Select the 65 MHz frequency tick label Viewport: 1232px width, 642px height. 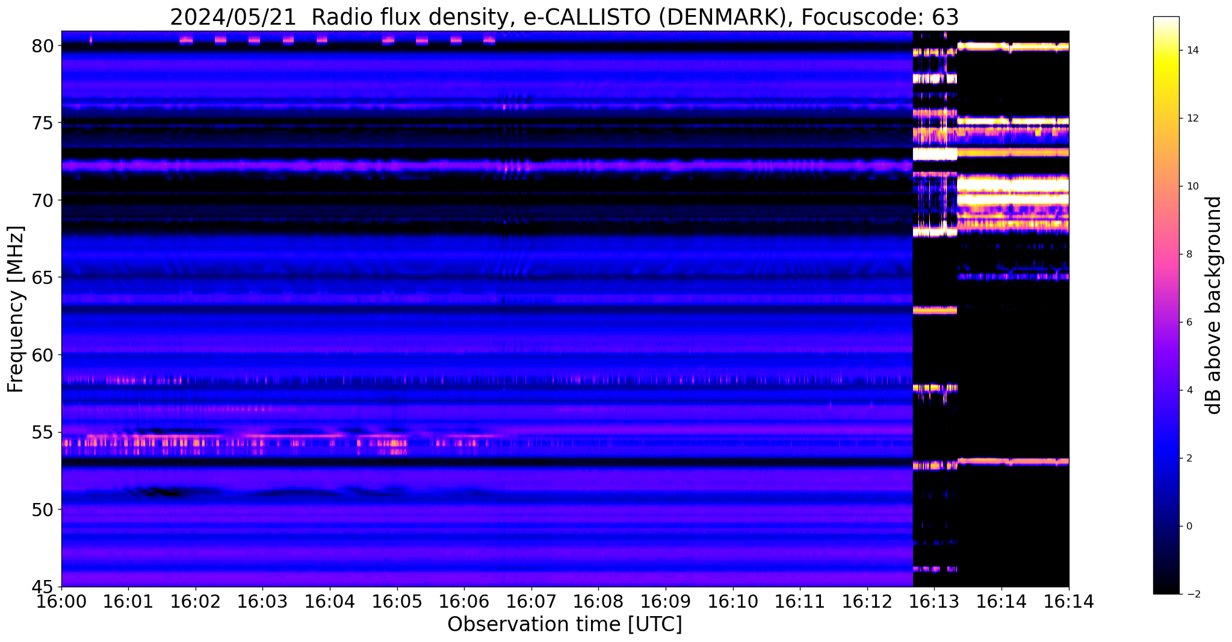43,277
